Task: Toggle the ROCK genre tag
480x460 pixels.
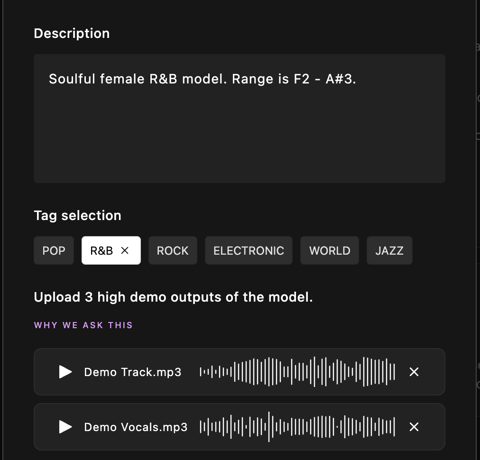Action: pyautogui.click(x=173, y=251)
